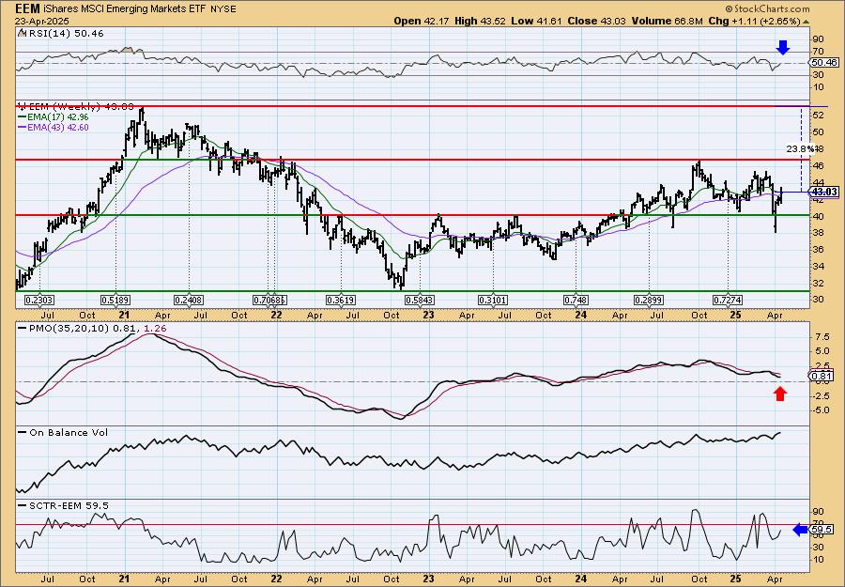Click the 38 tick on price axis
845x587 pixels.
click(818, 233)
